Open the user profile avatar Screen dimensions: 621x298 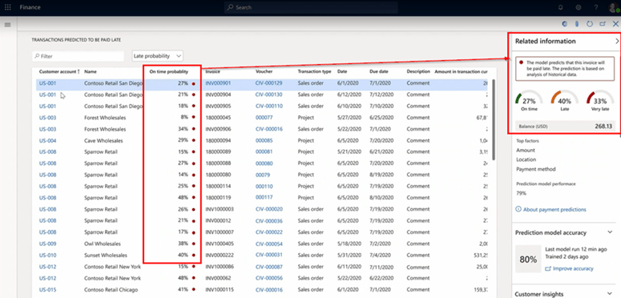pyautogui.click(x=614, y=7)
